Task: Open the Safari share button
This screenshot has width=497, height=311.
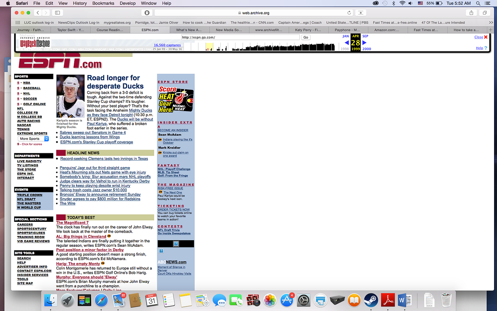Action: coord(471,13)
